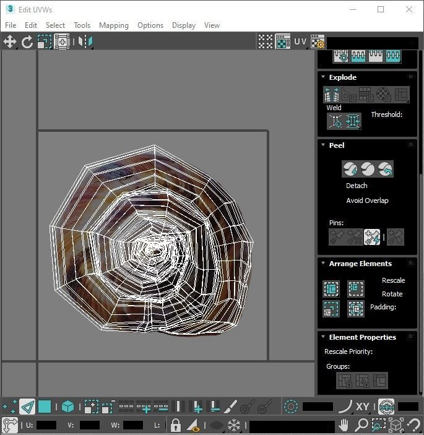Image resolution: width=424 pixels, height=435 pixels.
Task: Select the Freeform mode tool
Action: (x=62, y=42)
